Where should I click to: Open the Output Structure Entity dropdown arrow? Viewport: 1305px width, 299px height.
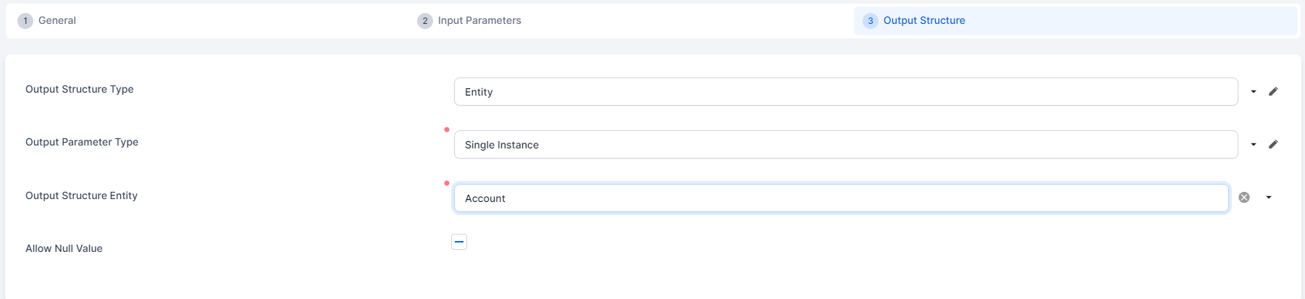tap(1269, 198)
